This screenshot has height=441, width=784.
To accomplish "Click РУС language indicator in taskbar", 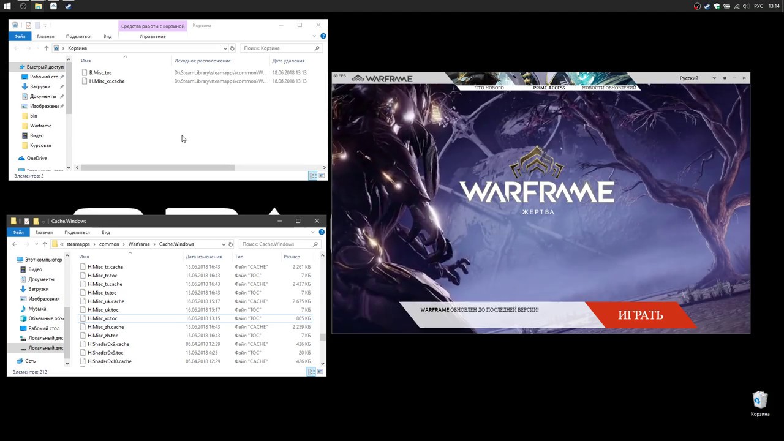I will point(758,6).
